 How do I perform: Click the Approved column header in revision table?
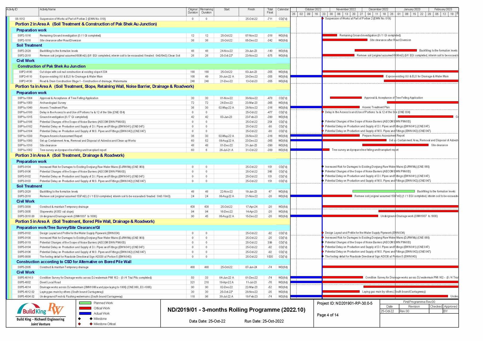coord(451,307)
